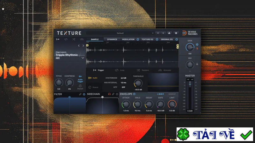Image resolution: width=255 pixels, height=143 pixels.
Task: Select the random shuffle icon above sample browser
Action: [x=74, y=39]
